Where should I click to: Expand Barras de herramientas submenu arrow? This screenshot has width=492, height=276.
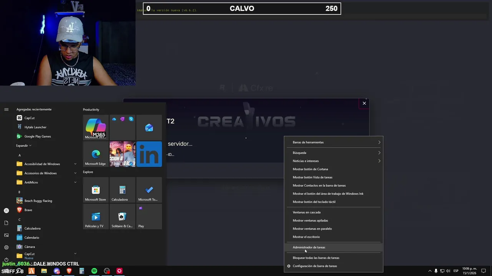click(379, 142)
